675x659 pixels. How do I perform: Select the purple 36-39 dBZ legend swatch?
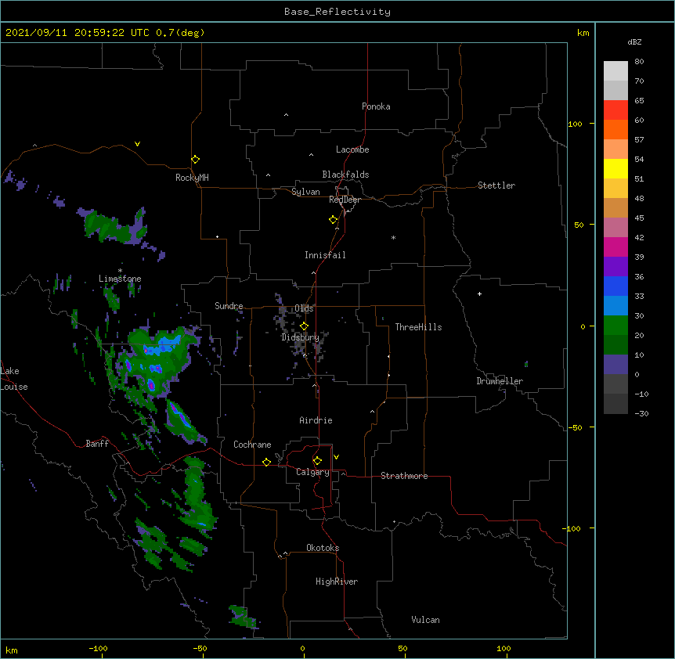(615, 267)
